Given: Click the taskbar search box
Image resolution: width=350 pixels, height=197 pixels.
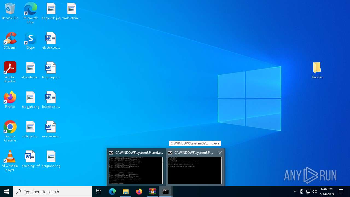Looking at the screenshot, I should click(52, 192).
